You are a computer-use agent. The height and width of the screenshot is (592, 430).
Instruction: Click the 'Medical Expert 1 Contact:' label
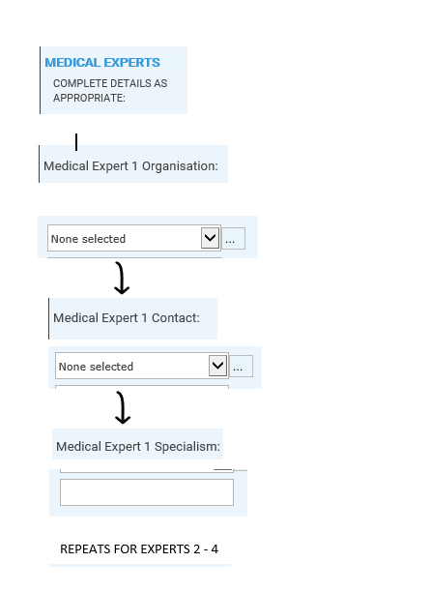[127, 318]
